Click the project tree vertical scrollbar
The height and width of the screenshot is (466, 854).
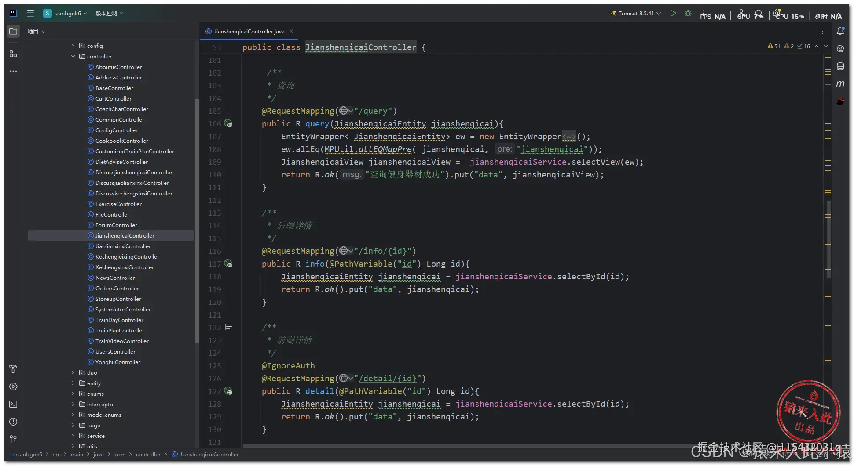197,221
